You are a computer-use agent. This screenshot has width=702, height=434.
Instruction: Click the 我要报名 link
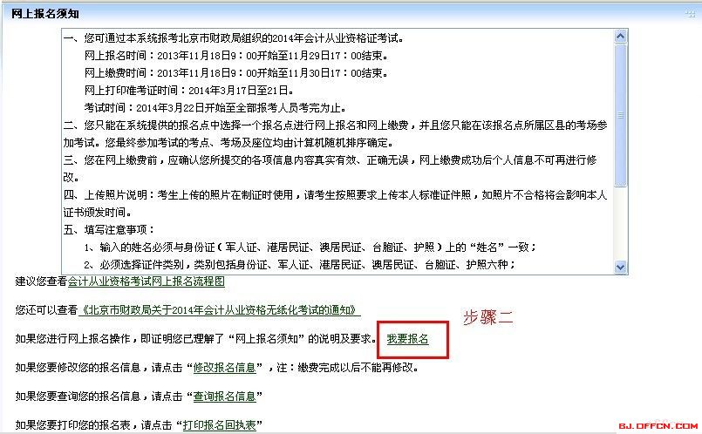pyautogui.click(x=407, y=339)
